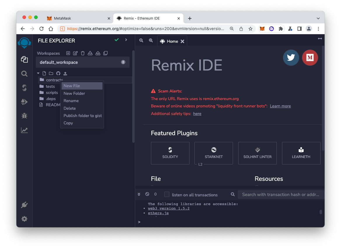341x249 pixels.
Task: Open the default_workspace dropdown
Action: [82, 62]
